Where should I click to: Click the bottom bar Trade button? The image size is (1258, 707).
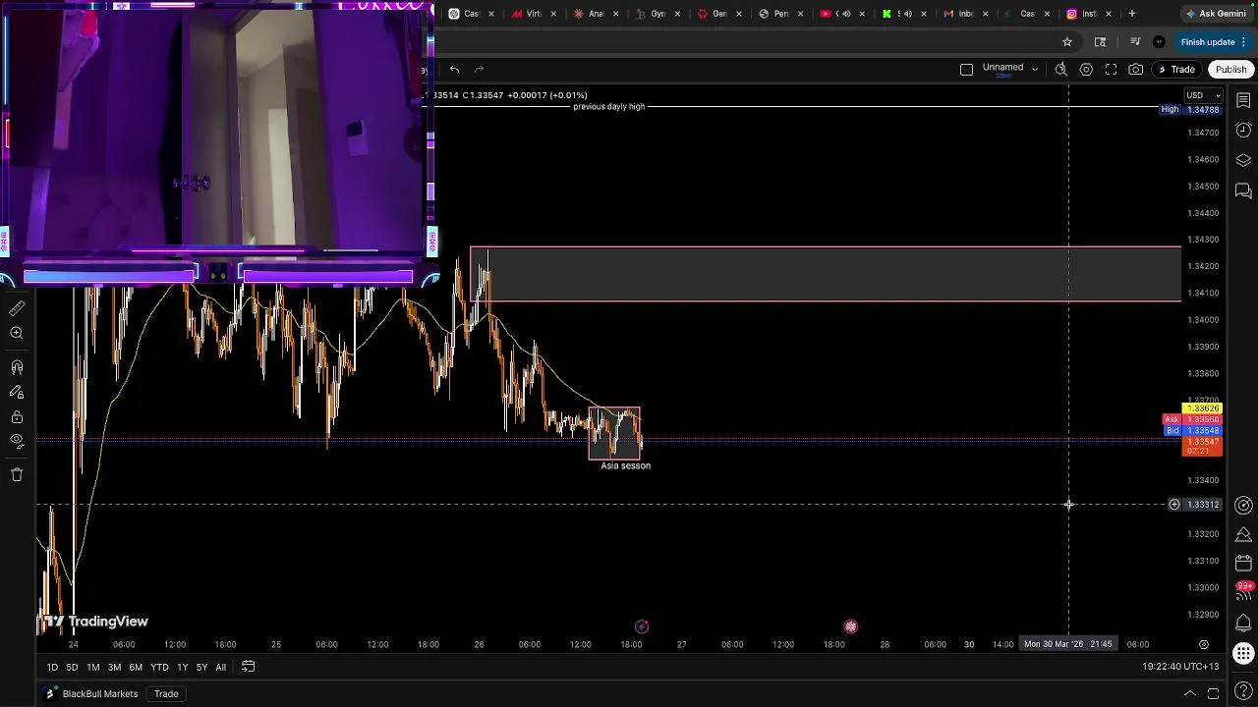pyautogui.click(x=166, y=694)
